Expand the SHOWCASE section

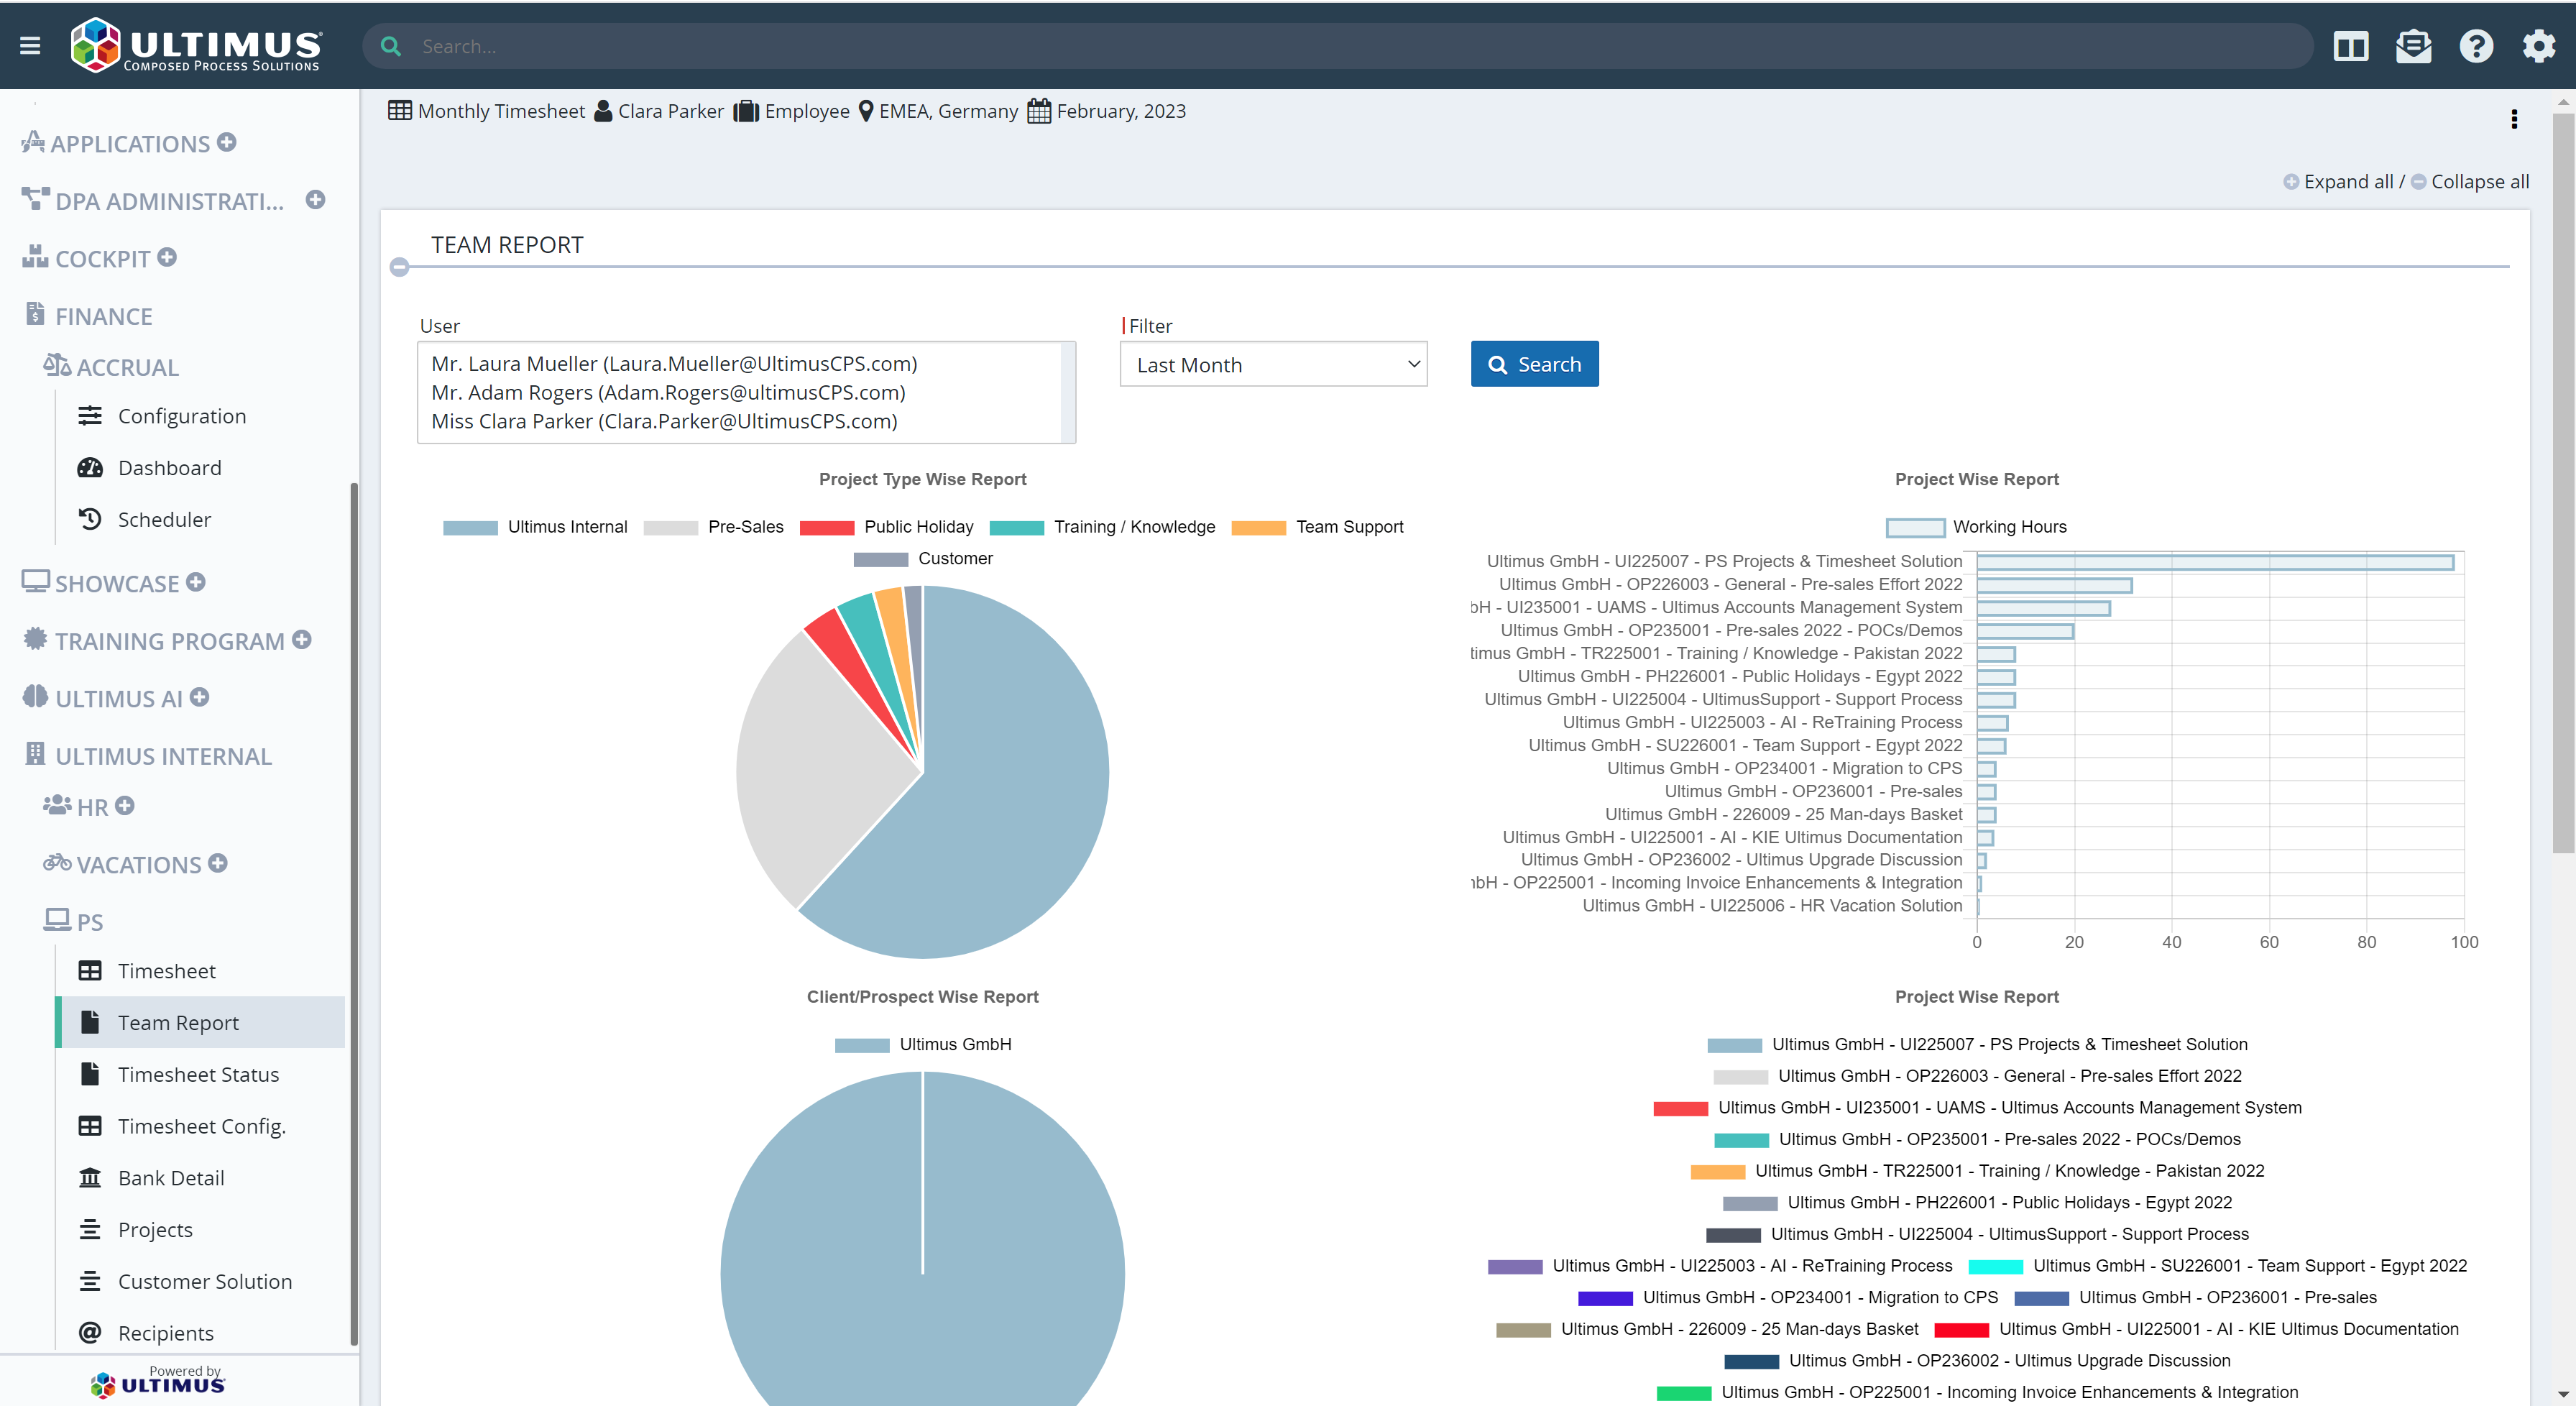pos(196,582)
